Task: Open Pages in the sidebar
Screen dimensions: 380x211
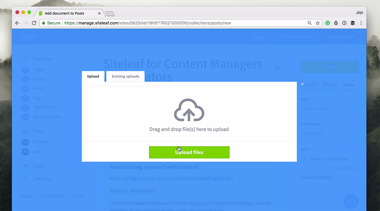Action: pos(38,70)
